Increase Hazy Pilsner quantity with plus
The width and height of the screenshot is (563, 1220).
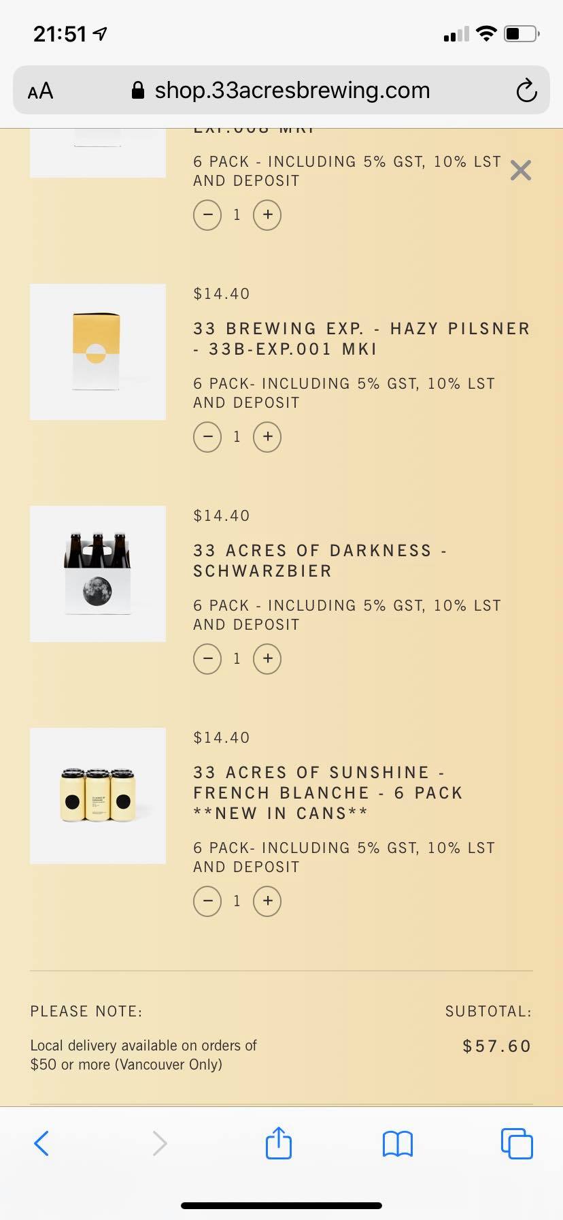(267, 436)
